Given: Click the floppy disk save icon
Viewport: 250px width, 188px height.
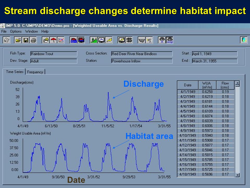Looking at the screenshot, I should tap(26, 40).
